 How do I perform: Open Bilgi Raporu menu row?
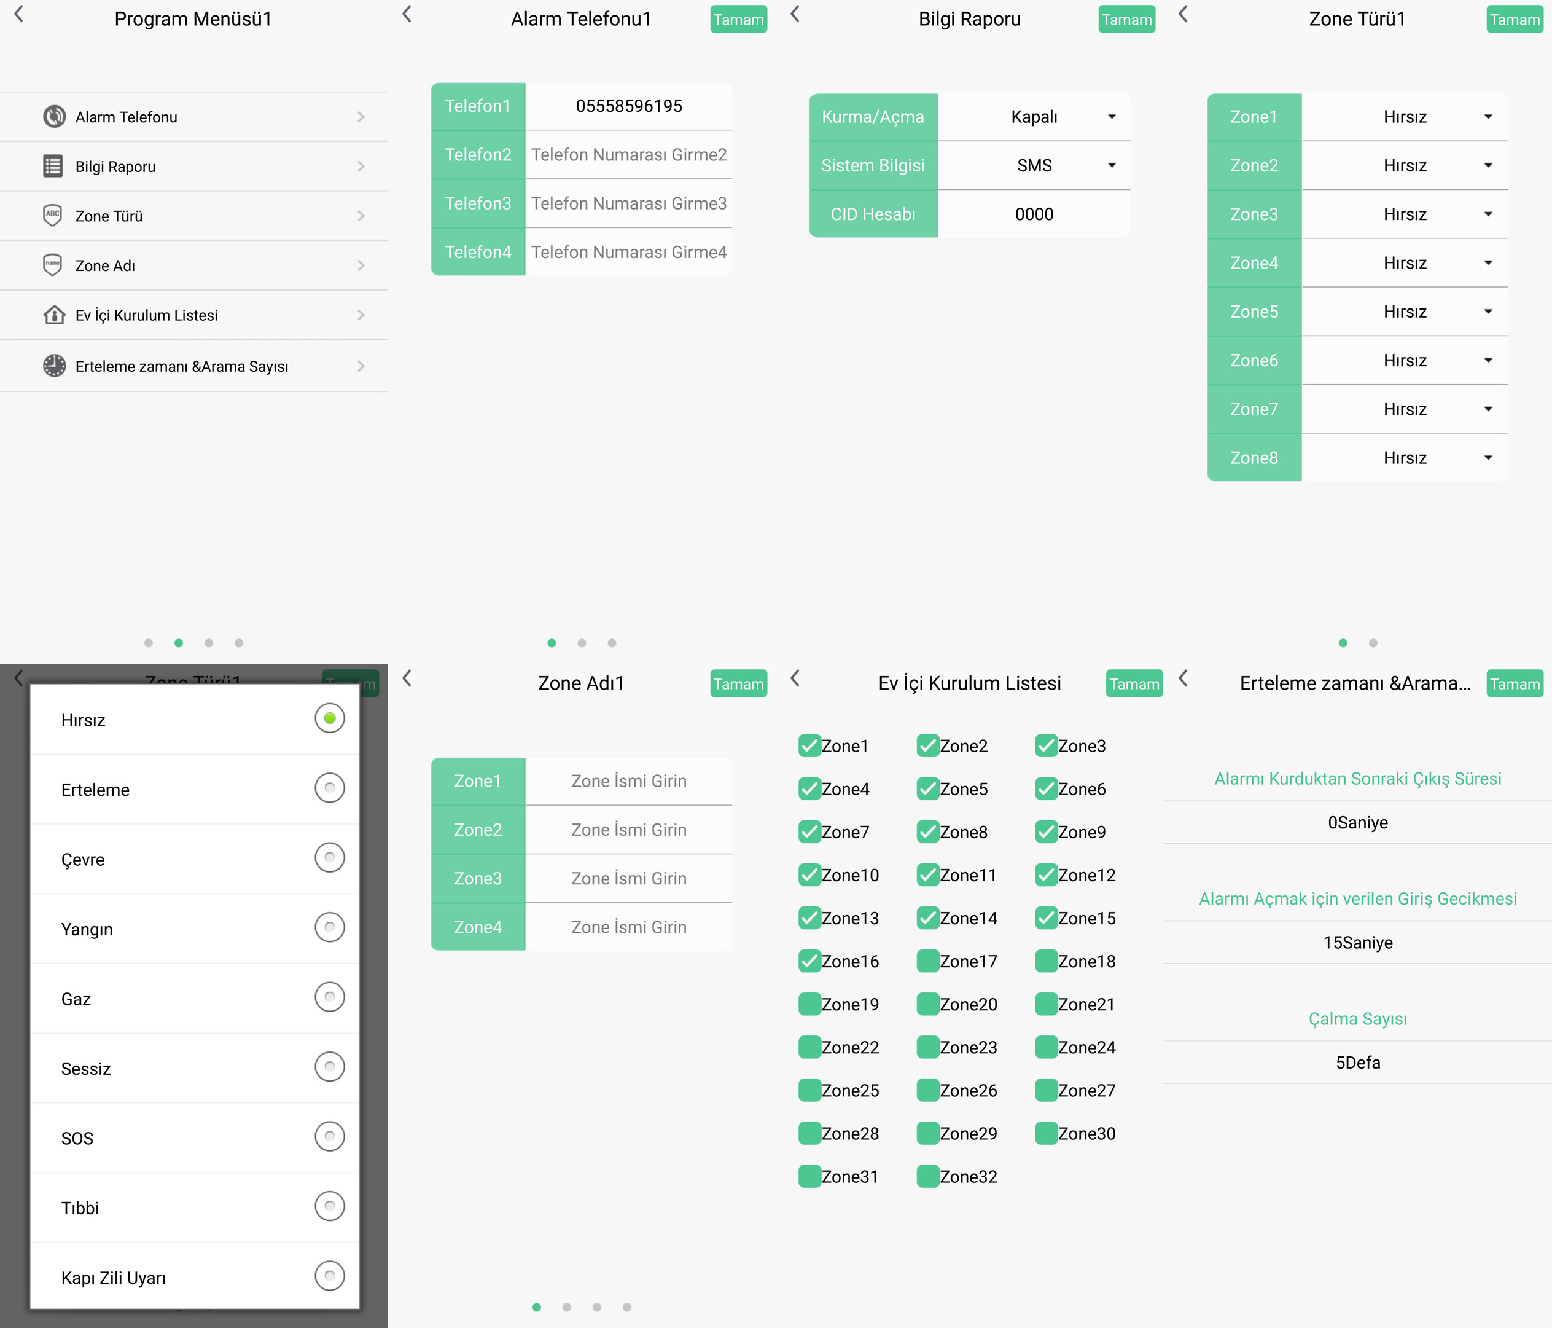193,167
